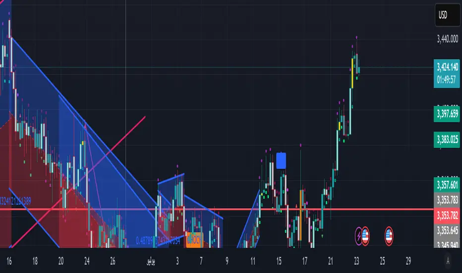The height and width of the screenshot is (273, 462).
Task: Click the green price label 3,383.025
Action: (447, 139)
